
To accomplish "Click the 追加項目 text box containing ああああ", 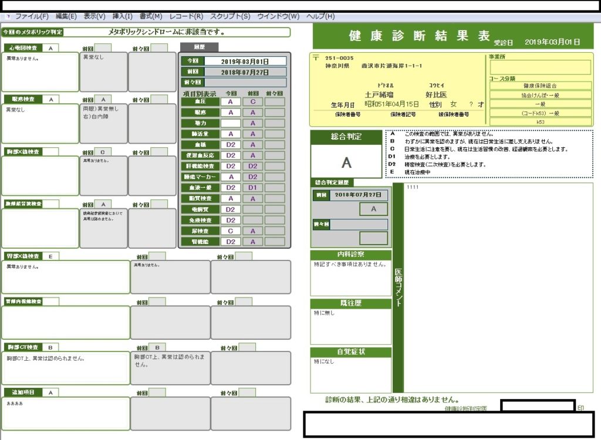I will [x=65, y=414].
